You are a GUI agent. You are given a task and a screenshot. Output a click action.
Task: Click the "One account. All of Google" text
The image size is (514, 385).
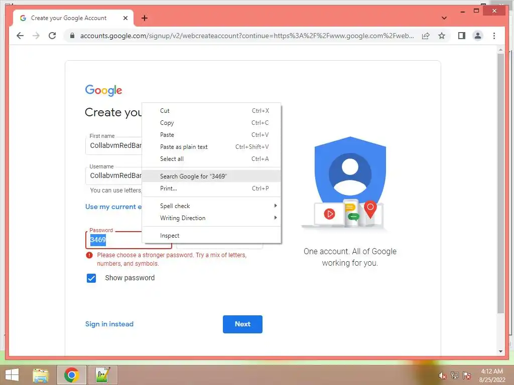point(350,252)
